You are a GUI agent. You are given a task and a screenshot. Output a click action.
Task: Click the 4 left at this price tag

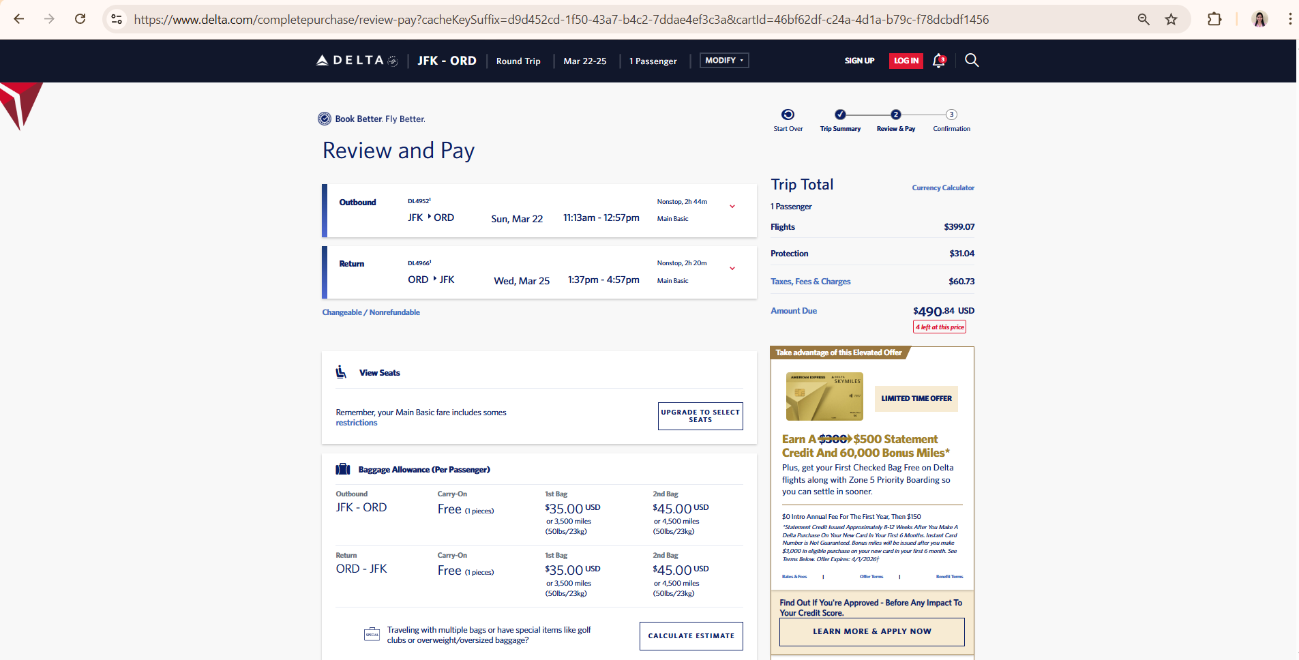(x=940, y=327)
